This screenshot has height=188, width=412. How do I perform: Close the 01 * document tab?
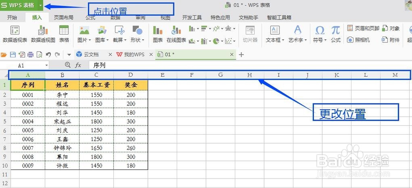pos(232,55)
